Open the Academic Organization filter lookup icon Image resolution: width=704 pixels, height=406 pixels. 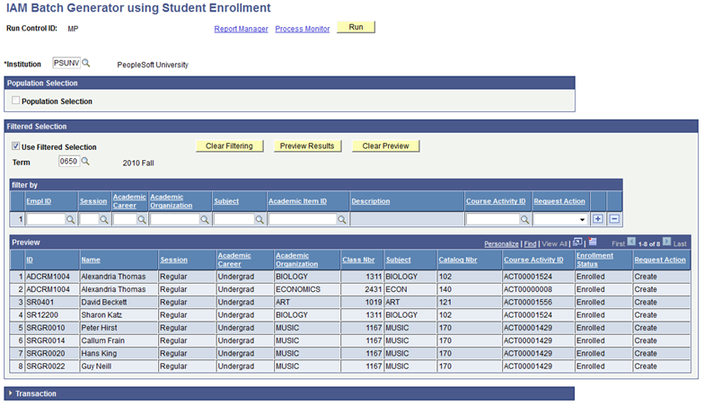(205, 219)
